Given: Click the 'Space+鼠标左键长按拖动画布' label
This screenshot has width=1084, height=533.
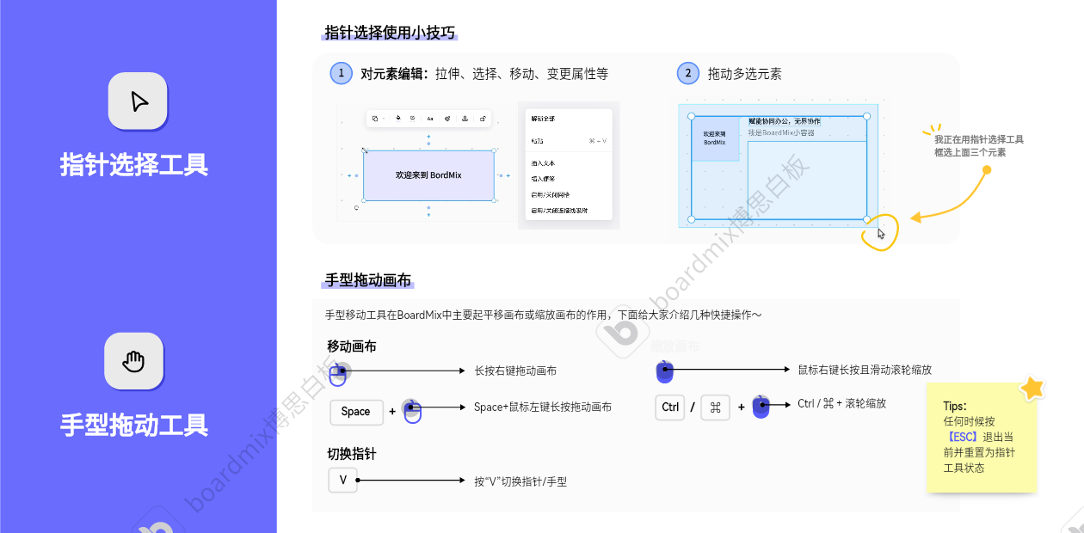Looking at the screenshot, I should [x=543, y=407].
